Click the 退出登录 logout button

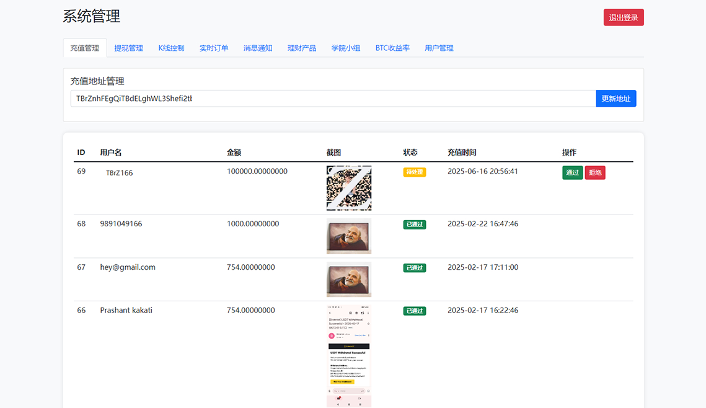[623, 17]
